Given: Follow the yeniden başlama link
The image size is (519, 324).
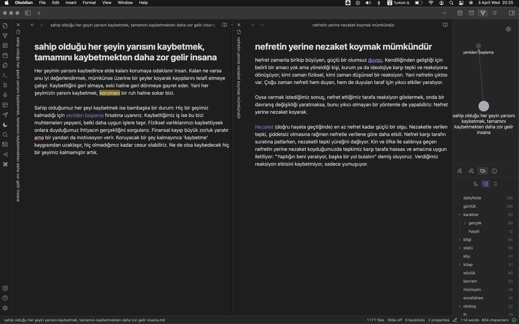Looking at the screenshot, I should [x=85, y=115].
